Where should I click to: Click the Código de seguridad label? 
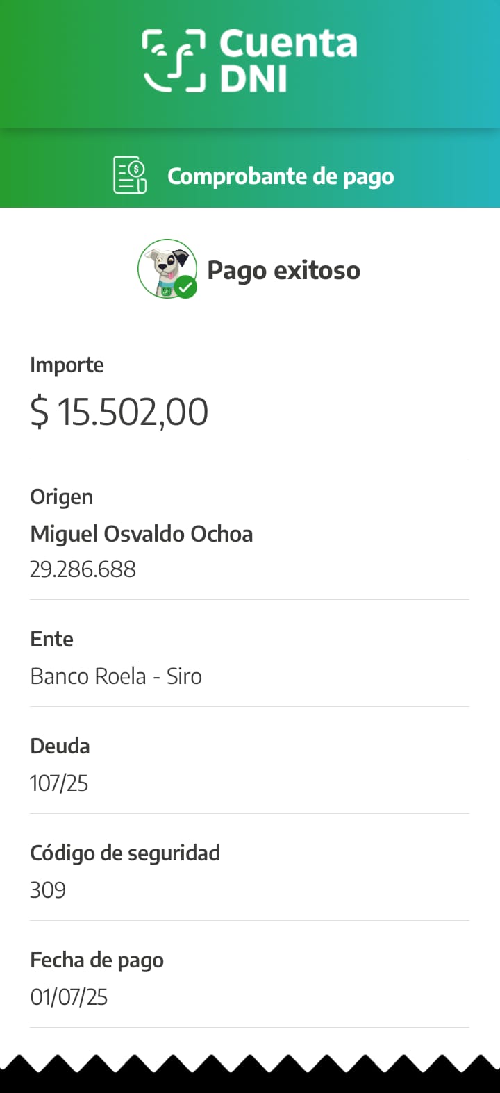coord(125,853)
